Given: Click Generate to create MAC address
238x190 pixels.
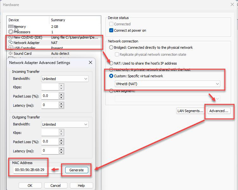Looking at the screenshot, I should (77, 170).
